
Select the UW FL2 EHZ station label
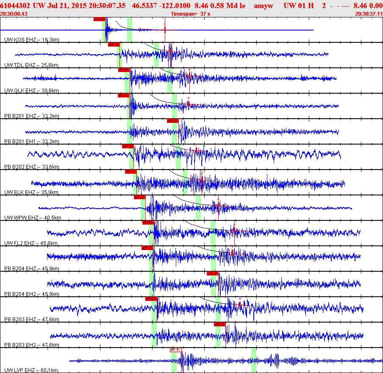pos(31,243)
